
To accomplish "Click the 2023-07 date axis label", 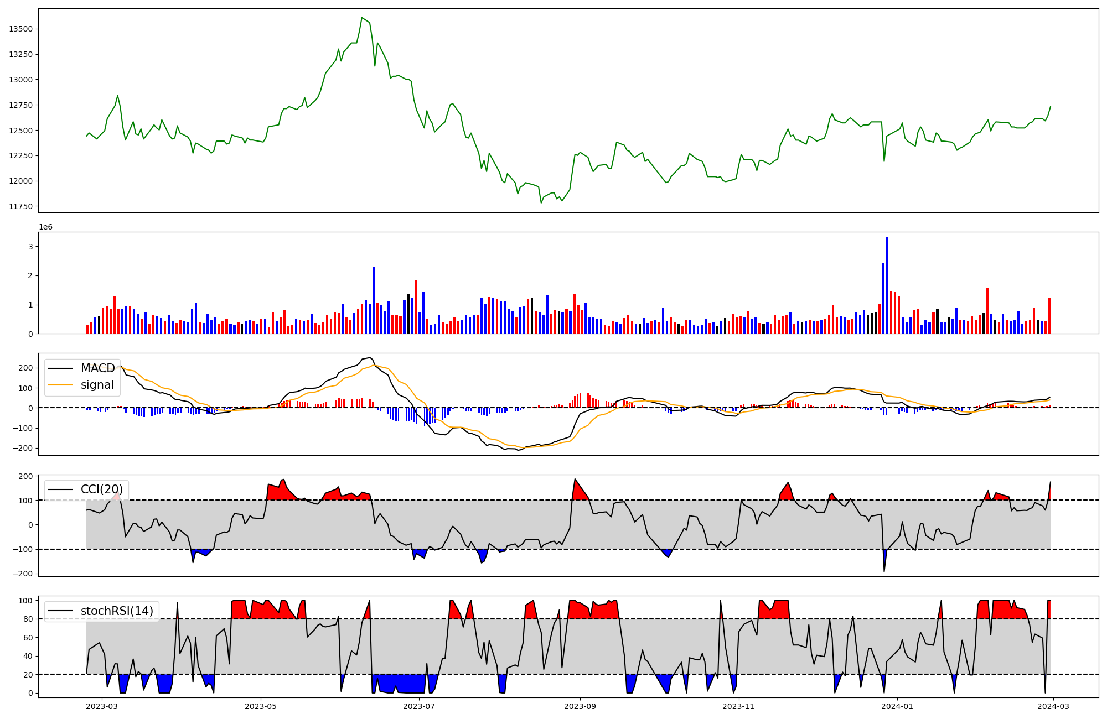I will coord(419,706).
